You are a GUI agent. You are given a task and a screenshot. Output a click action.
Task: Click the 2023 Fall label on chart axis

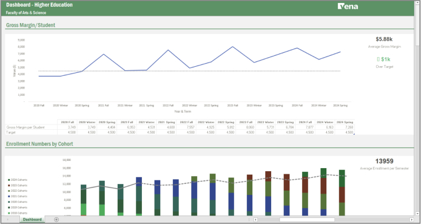[x=232, y=106]
